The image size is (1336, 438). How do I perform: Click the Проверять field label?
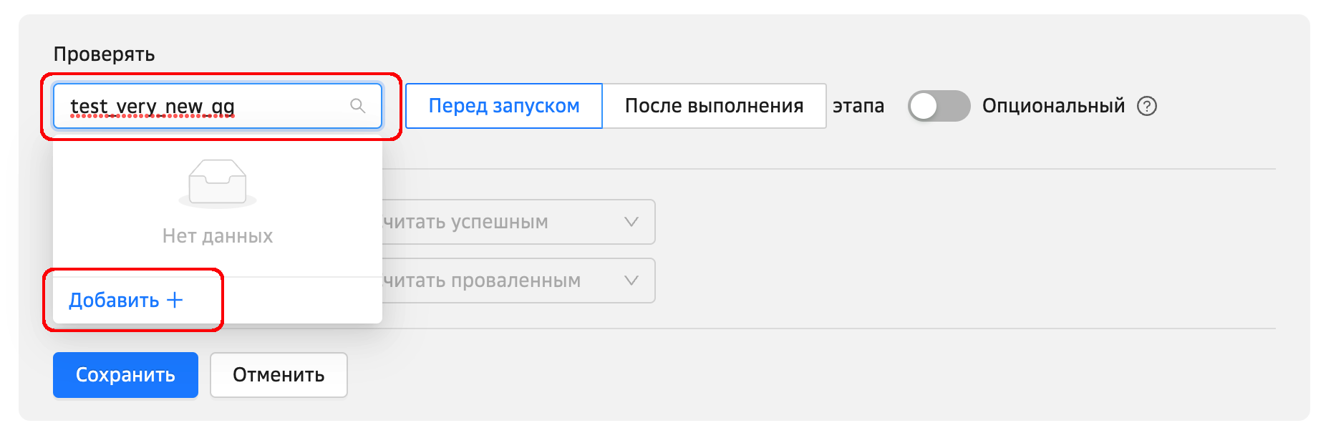point(104,54)
